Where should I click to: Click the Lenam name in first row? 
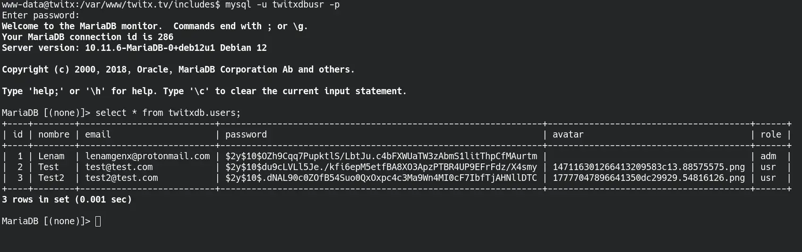pyautogui.click(x=51, y=156)
